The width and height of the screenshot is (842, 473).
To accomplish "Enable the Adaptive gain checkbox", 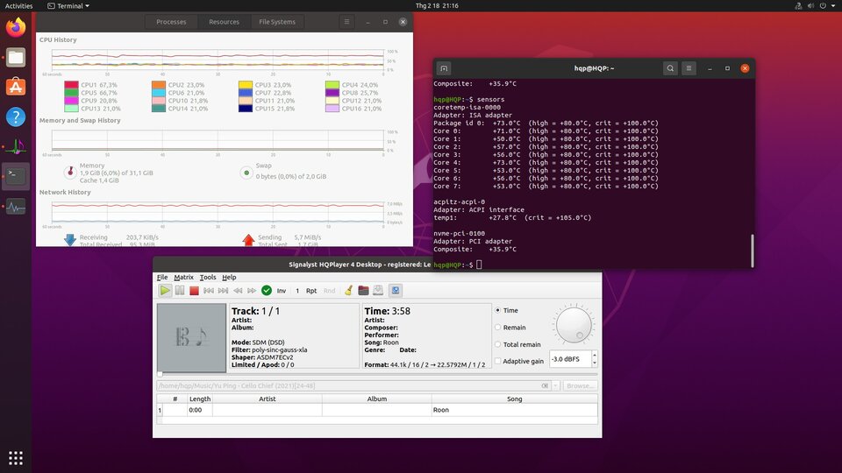I will click(x=498, y=361).
